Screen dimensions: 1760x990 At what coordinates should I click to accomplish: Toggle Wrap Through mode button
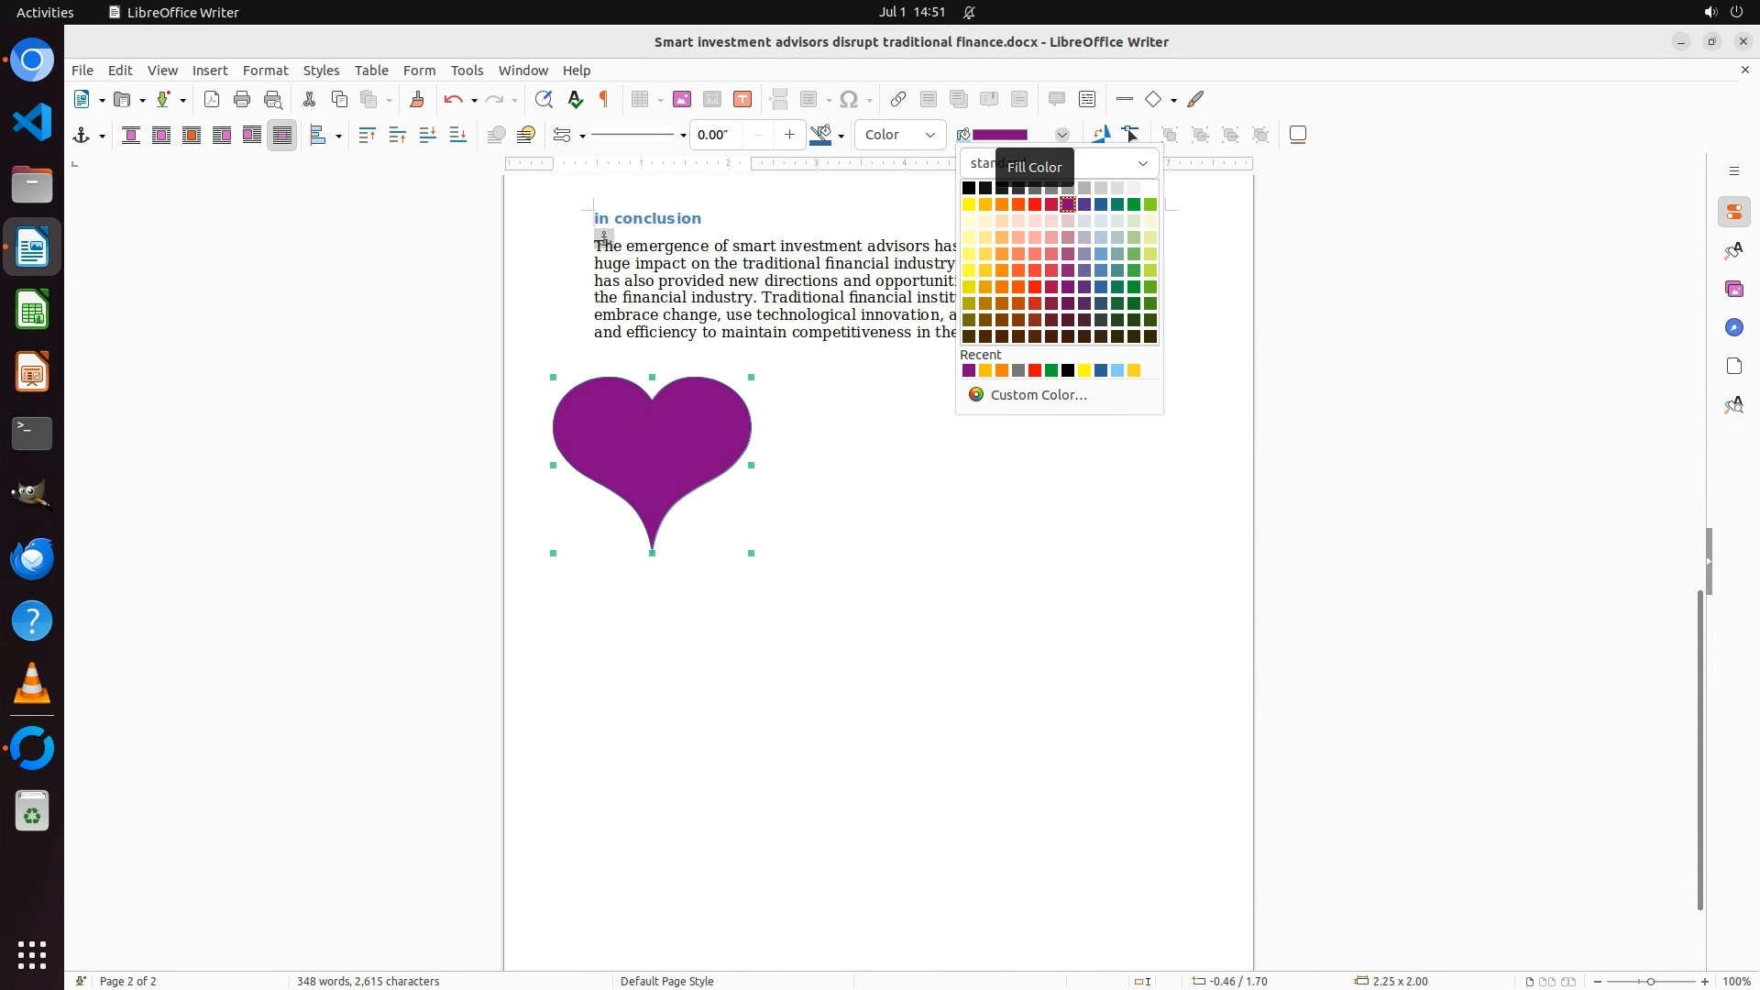282,136
